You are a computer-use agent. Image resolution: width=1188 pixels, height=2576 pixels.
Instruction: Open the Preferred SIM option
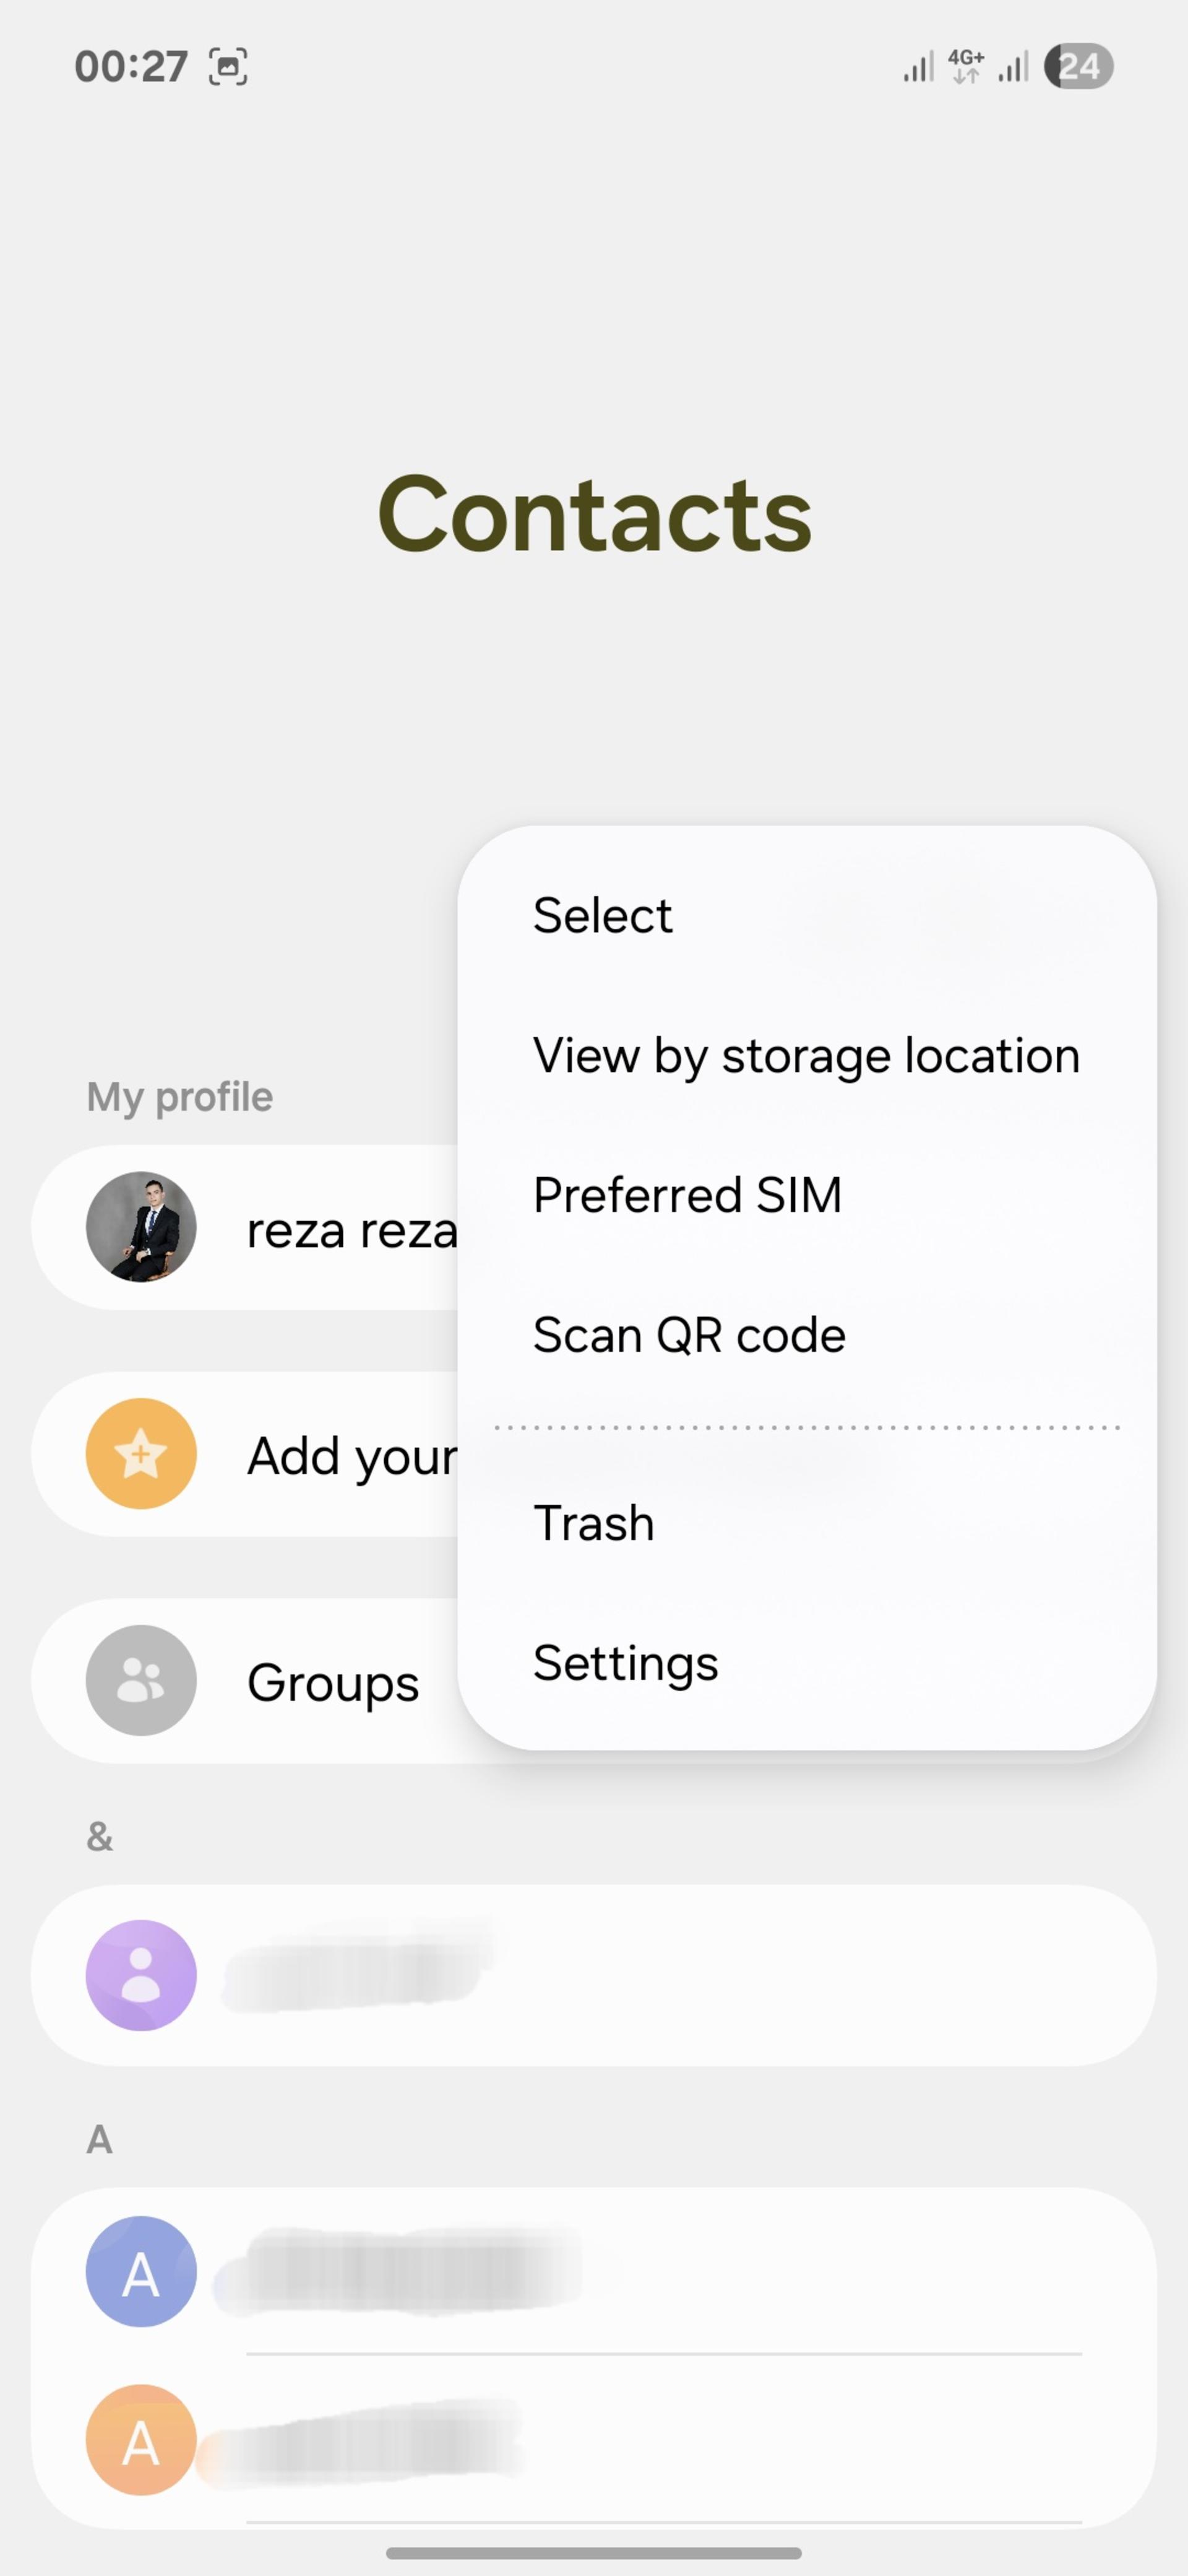click(687, 1195)
